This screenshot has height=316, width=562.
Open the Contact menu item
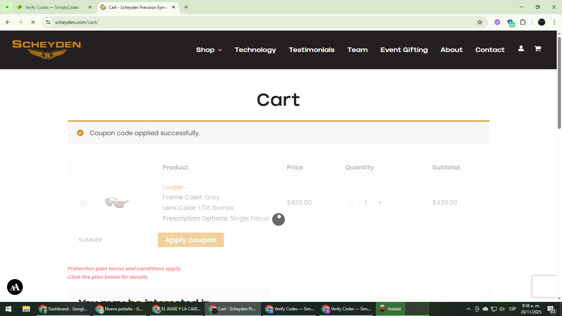(490, 50)
